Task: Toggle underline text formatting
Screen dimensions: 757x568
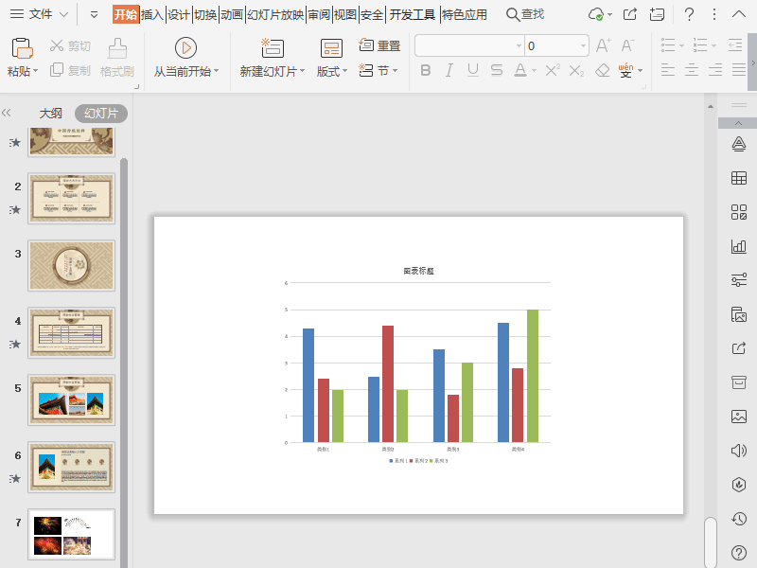Action: point(472,71)
